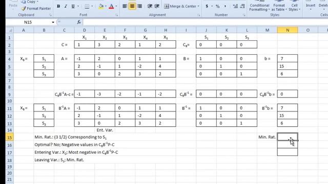Click the Insert Function fx icon
The image size is (328, 184).
point(79,22)
